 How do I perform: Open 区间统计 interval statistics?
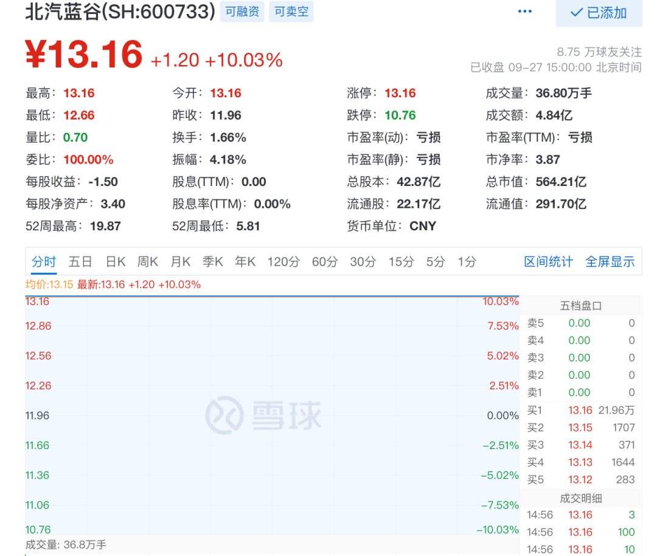point(549,262)
